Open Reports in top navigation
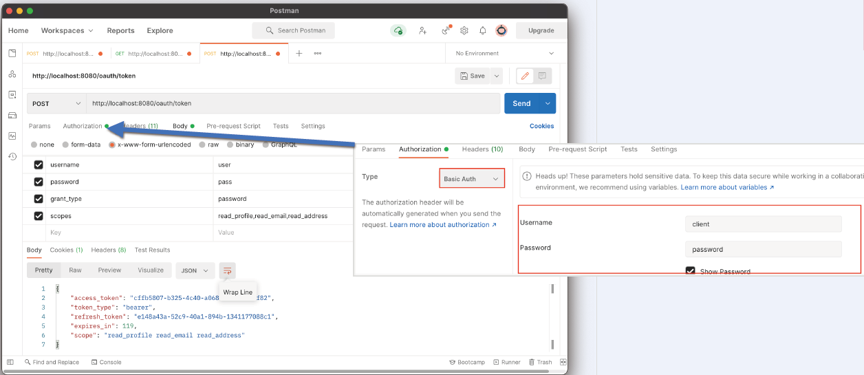The height and width of the screenshot is (375, 864). [x=120, y=30]
